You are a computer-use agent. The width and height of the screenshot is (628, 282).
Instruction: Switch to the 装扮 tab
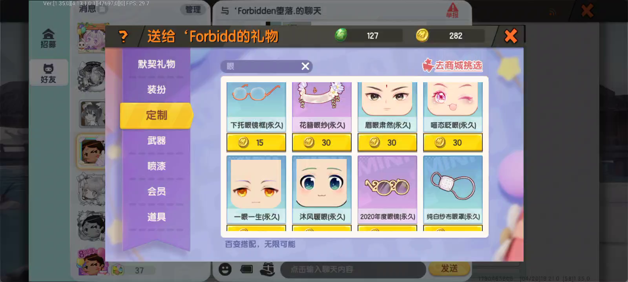[157, 90]
